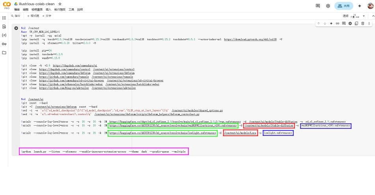Open more cell actions three-dot menu
The image size is (375, 195).
[369, 24]
